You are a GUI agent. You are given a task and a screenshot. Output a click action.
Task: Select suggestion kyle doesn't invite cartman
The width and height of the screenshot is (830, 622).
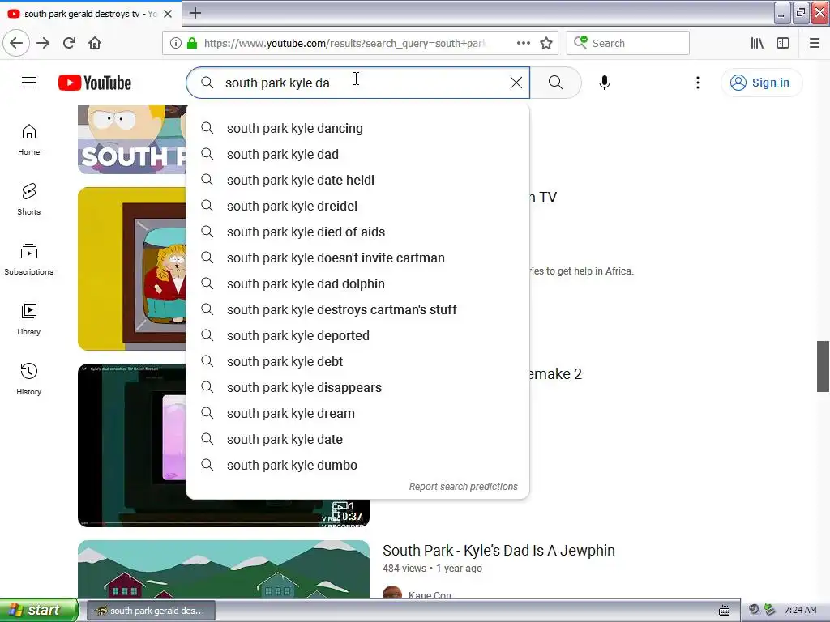tap(357, 258)
